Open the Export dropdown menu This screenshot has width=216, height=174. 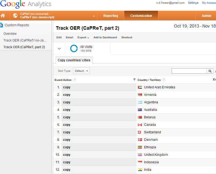click(83, 37)
